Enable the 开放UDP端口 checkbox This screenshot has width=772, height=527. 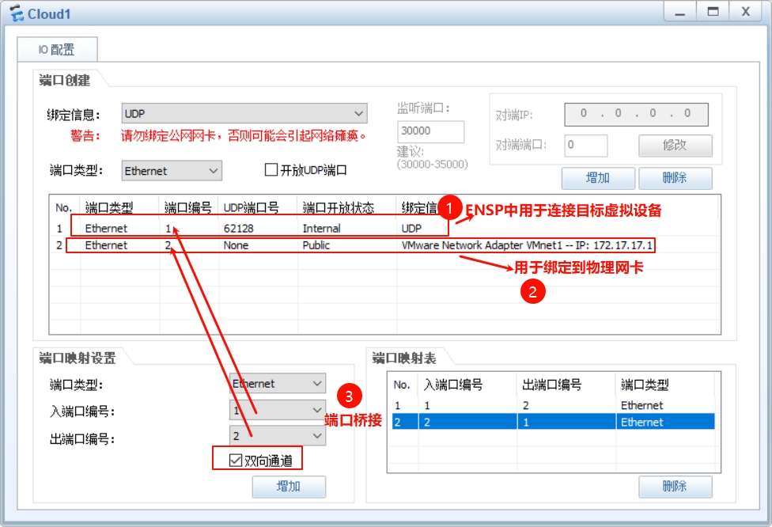coord(271,170)
